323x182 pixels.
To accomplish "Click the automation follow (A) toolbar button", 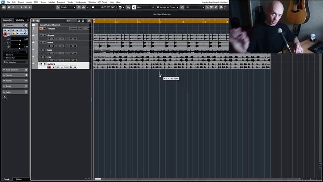I will [x=30, y=7].
